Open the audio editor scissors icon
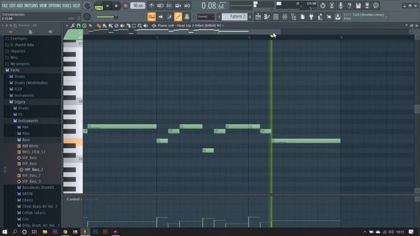 (x=331, y=6)
